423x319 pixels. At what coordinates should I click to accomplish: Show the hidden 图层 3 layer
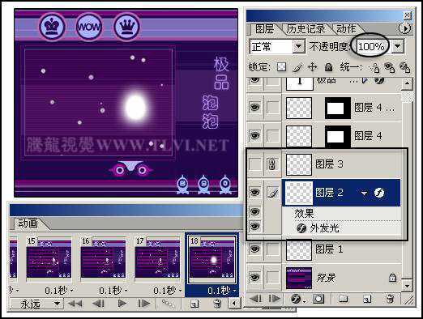click(x=254, y=164)
